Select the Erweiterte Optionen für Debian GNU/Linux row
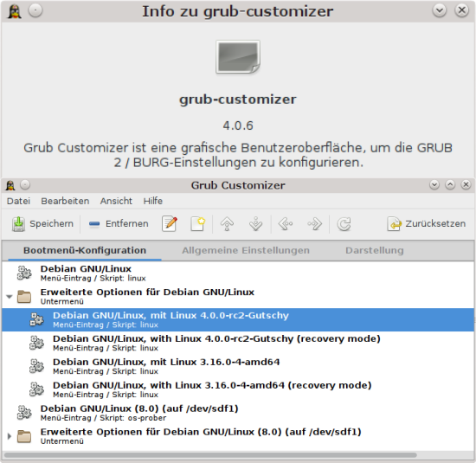 click(238, 296)
